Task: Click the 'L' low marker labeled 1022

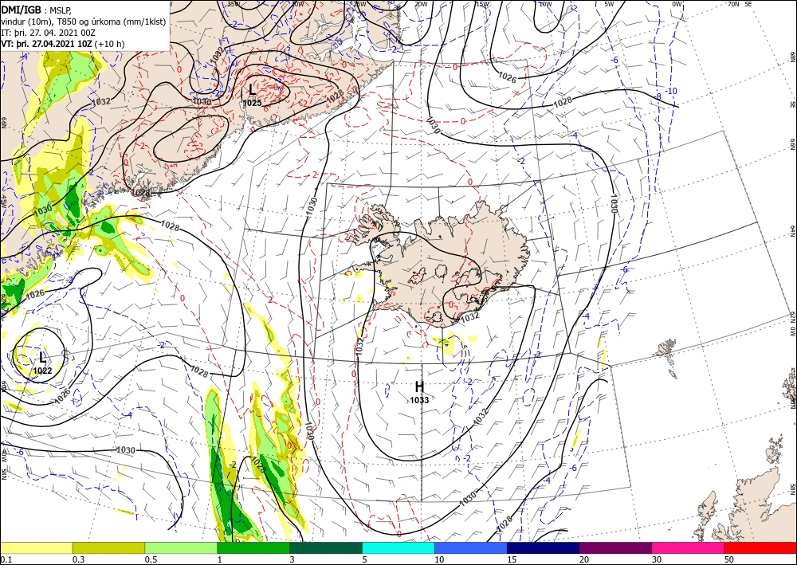Action: point(42,357)
